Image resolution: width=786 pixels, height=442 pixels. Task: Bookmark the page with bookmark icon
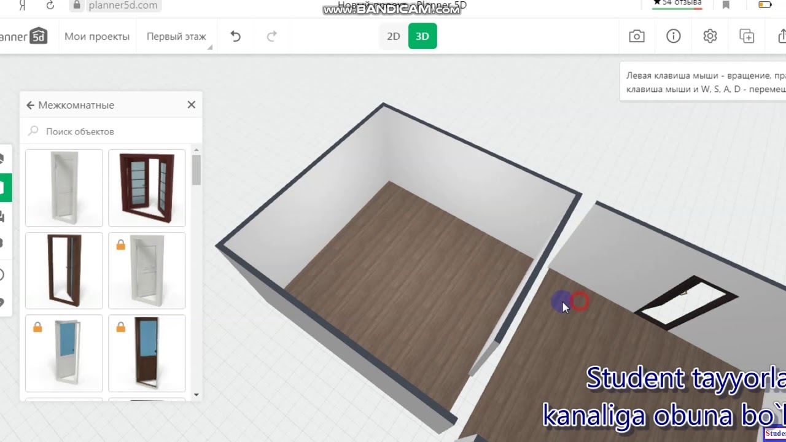726,5
